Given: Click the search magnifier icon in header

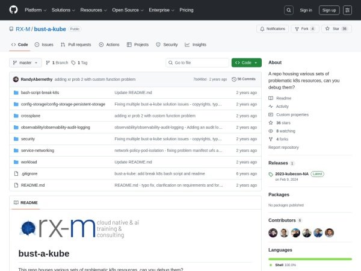Looking at the screenshot, I should click(x=289, y=10).
